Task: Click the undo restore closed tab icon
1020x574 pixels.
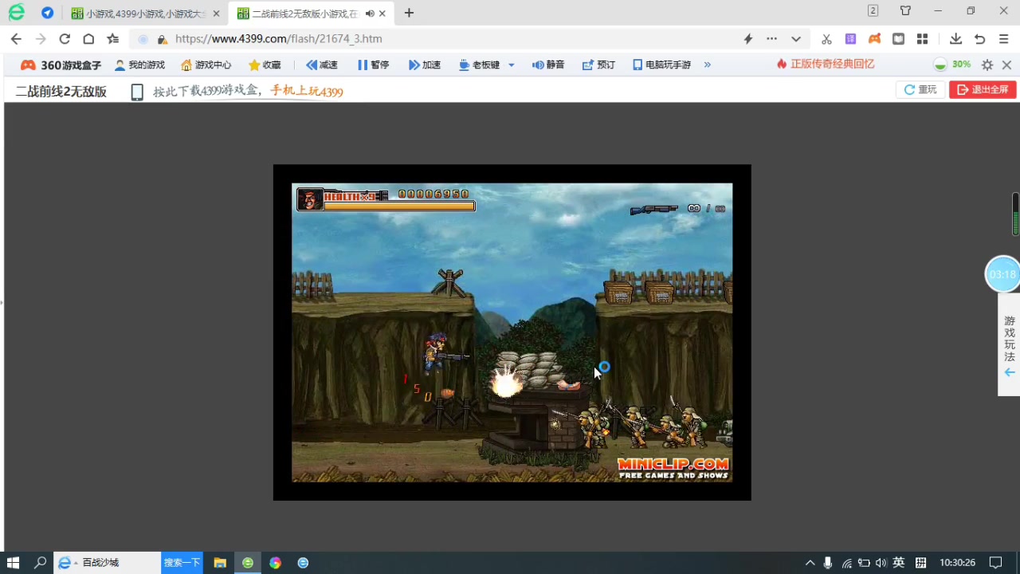Action: [979, 38]
